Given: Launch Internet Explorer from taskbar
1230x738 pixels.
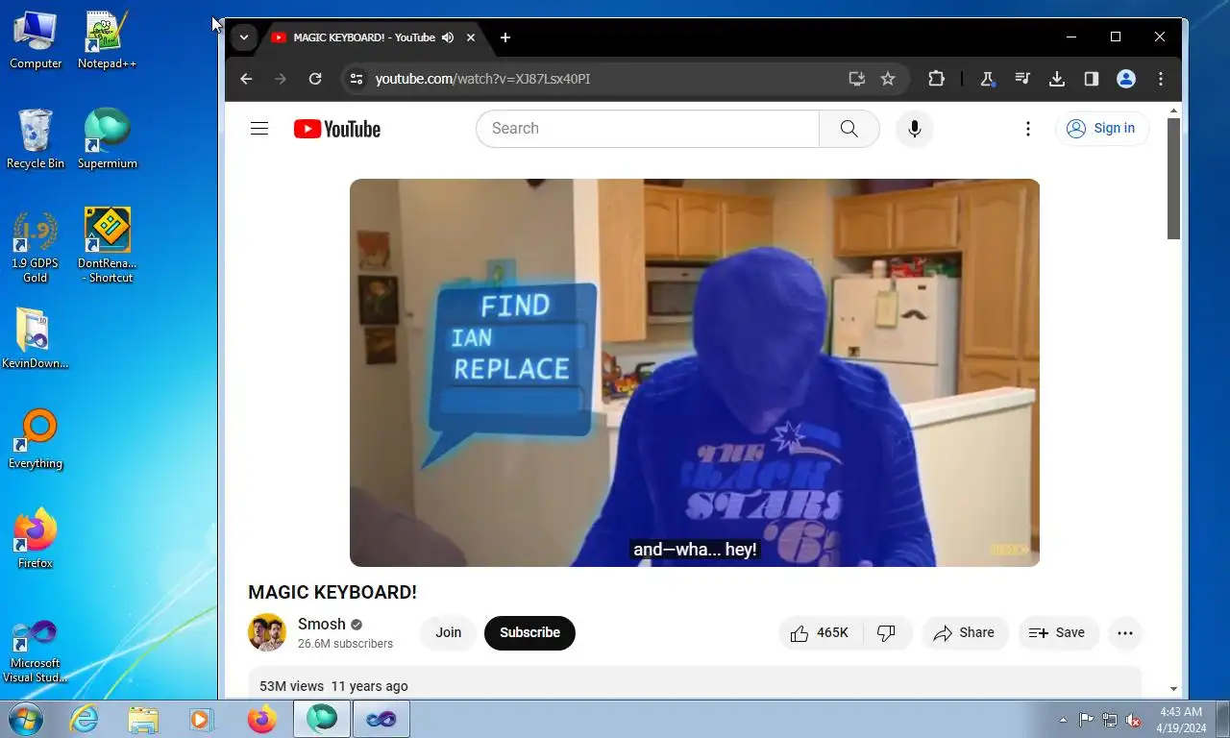Looking at the screenshot, I should click(85, 719).
